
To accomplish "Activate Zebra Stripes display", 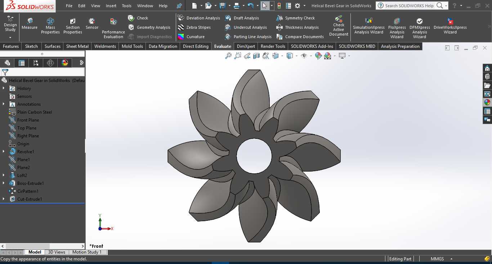I will pyautogui.click(x=194, y=27).
